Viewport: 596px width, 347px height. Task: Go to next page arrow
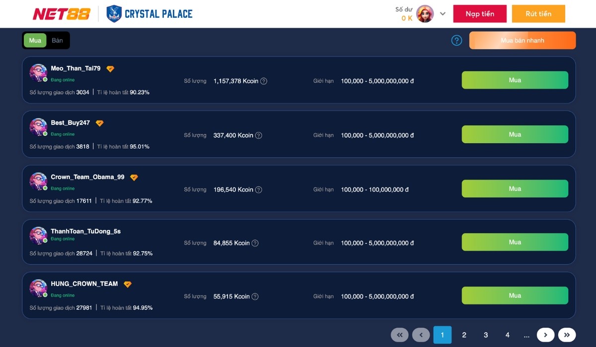pos(545,335)
